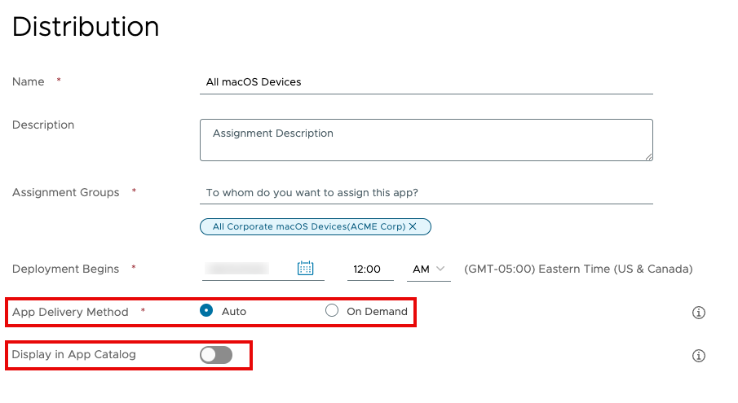Click the Display in App Catalog label
Viewport: 738px width, 403px height.
pyautogui.click(x=73, y=355)
